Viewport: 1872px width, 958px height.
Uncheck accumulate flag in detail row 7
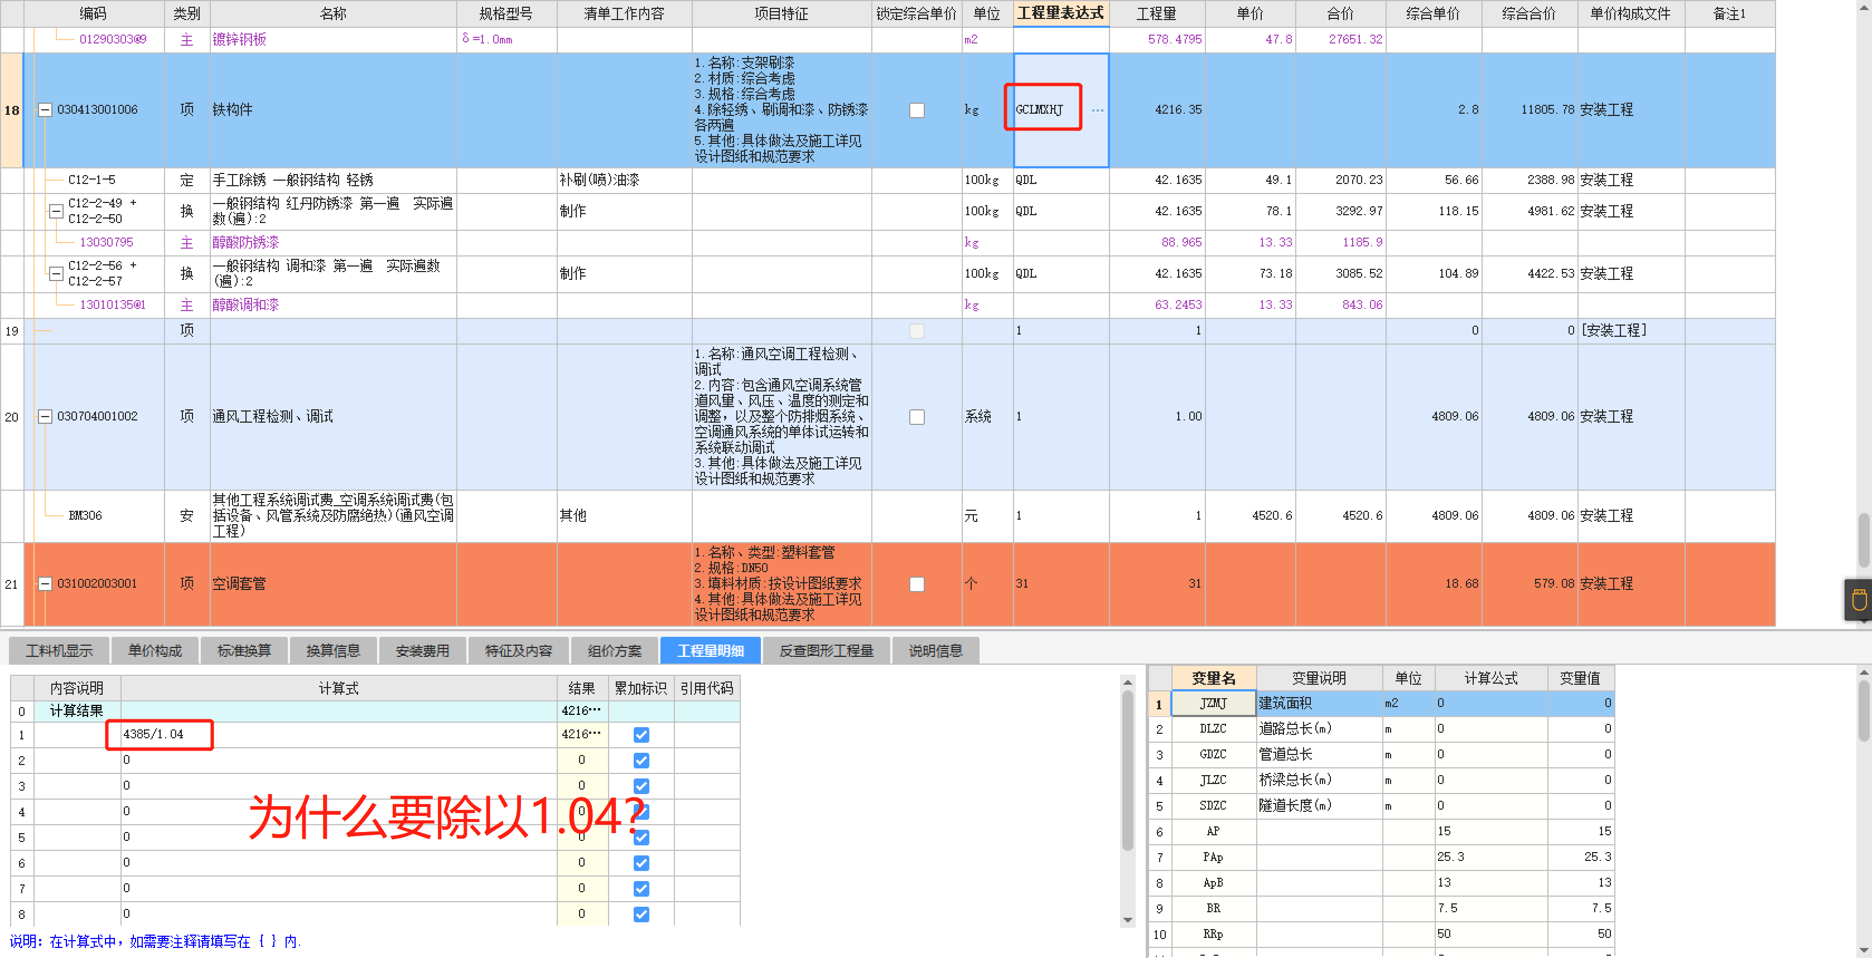(641, 888)
